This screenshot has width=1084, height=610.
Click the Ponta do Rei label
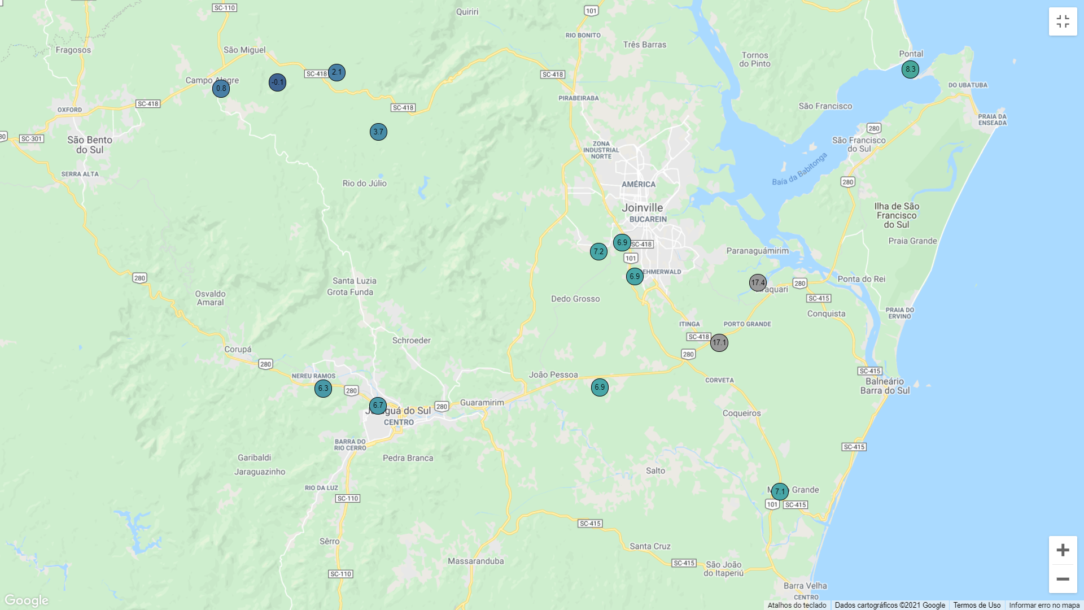tap(862, 279)
